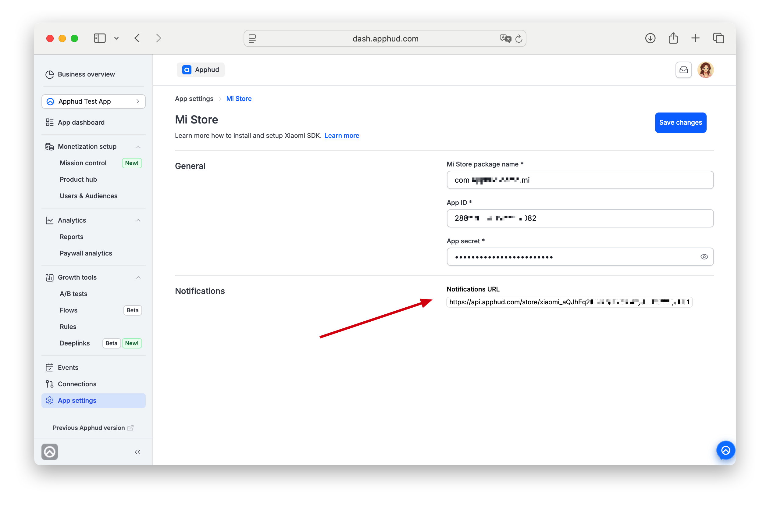Open the page reader menu icon

[x=252, y=38]
